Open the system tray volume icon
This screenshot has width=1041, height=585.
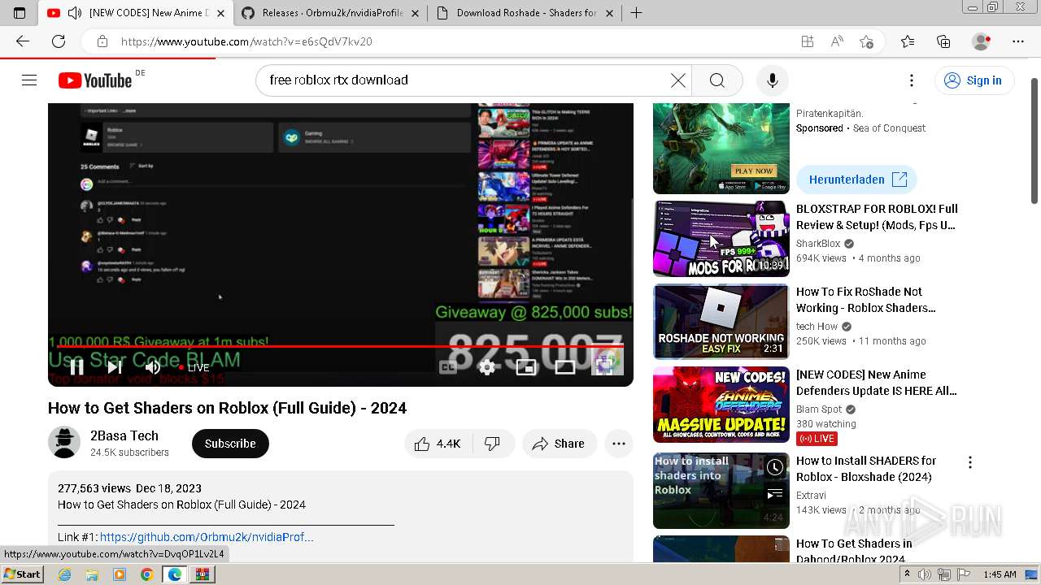(x=924, y=574)
